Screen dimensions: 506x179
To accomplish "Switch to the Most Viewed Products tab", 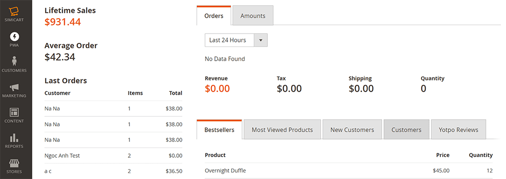I will pyautogui.click(x=282, y=130).
